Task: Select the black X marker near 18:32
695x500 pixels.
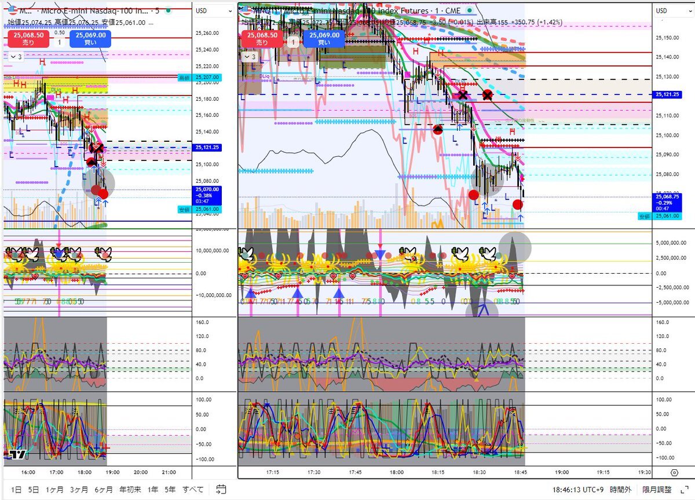Action: 488,94
